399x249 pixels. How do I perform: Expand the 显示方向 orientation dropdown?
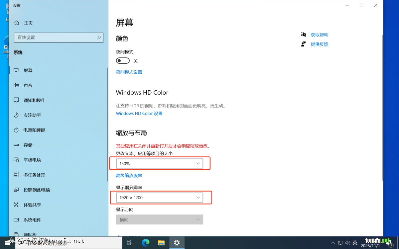pyautogui.click(x=159, y=219)
